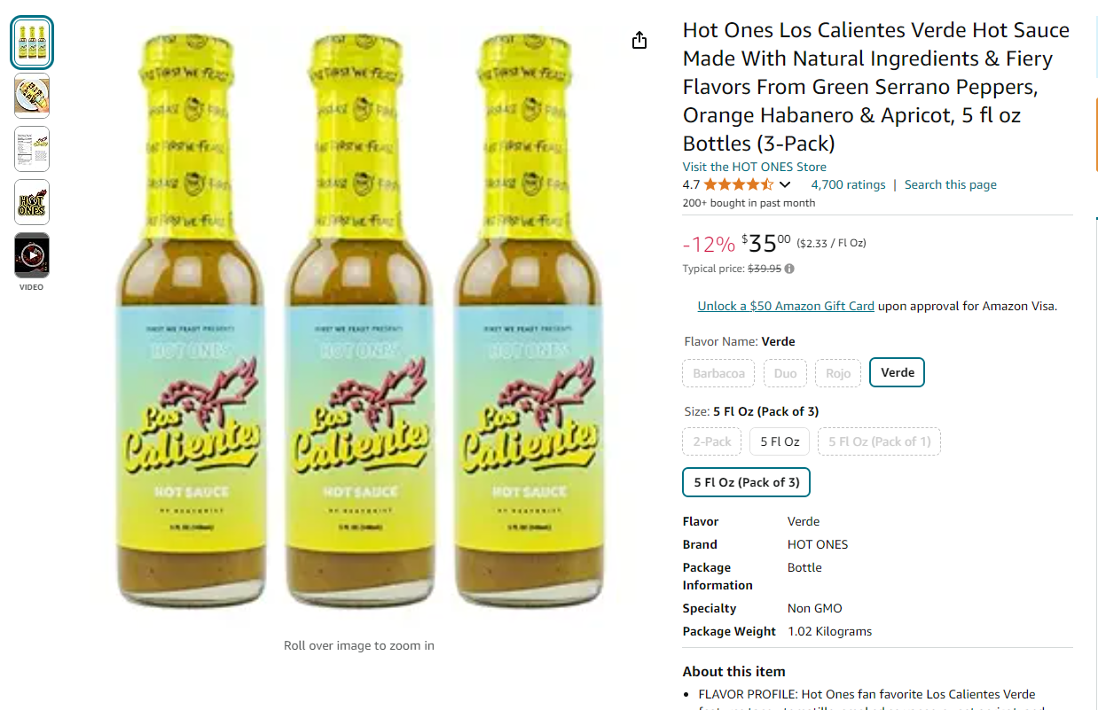Choose the Barbacoa flavor option
The width and height of the screenshot is (1098, 710).
click(718, 373)
